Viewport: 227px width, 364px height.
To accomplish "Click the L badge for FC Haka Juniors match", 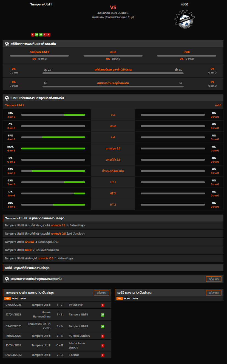I will (103, 336).
